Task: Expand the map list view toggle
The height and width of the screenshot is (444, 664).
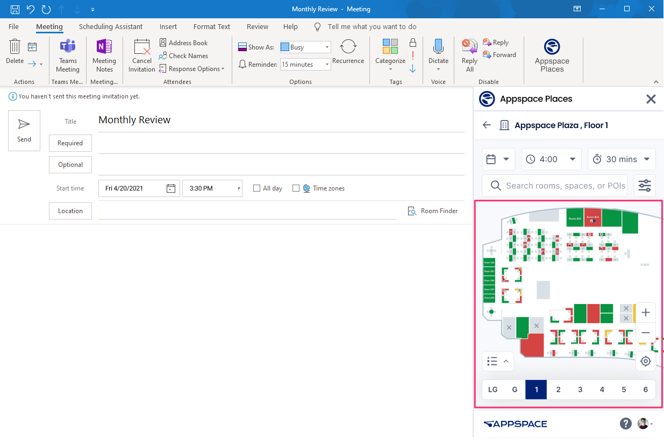Action: pyautogui.click(x=498, y=361)
